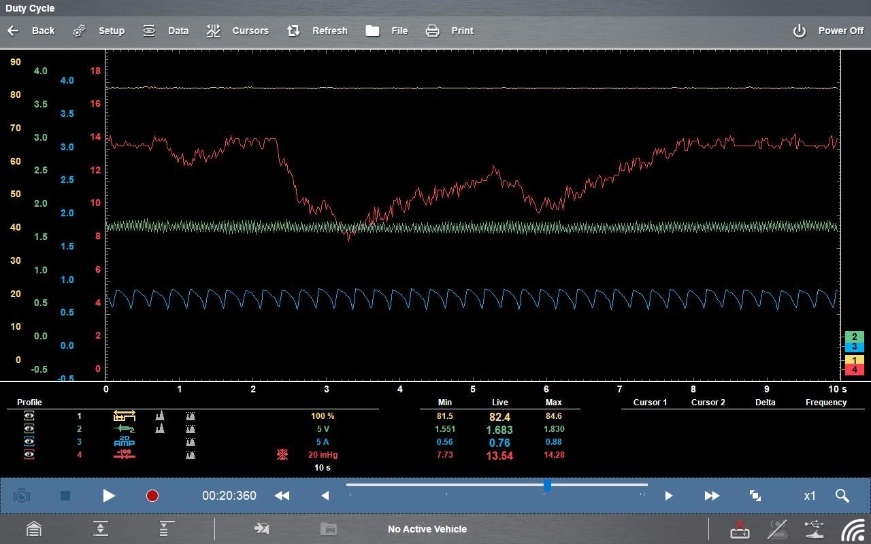Hide channel 1 trace using eye icon
The image size is (871, 544).
[29, 416]
